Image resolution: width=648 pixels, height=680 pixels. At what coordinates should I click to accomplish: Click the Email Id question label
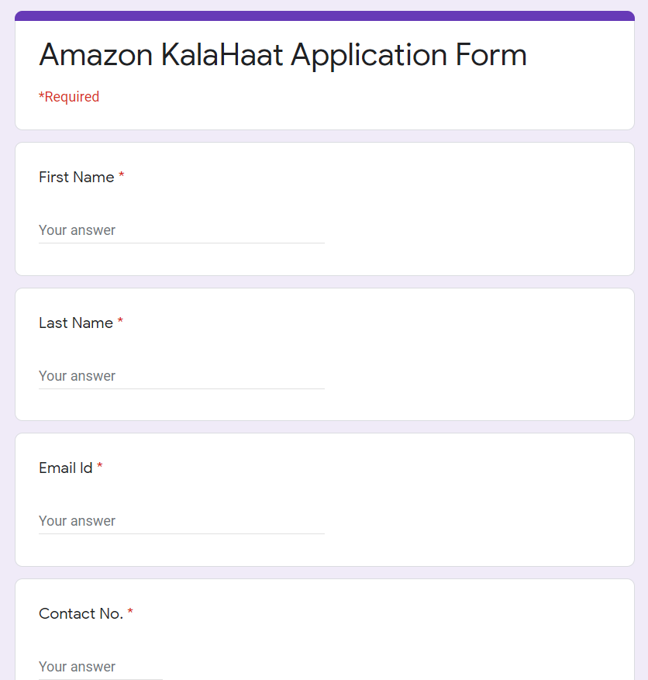[65, 468]
